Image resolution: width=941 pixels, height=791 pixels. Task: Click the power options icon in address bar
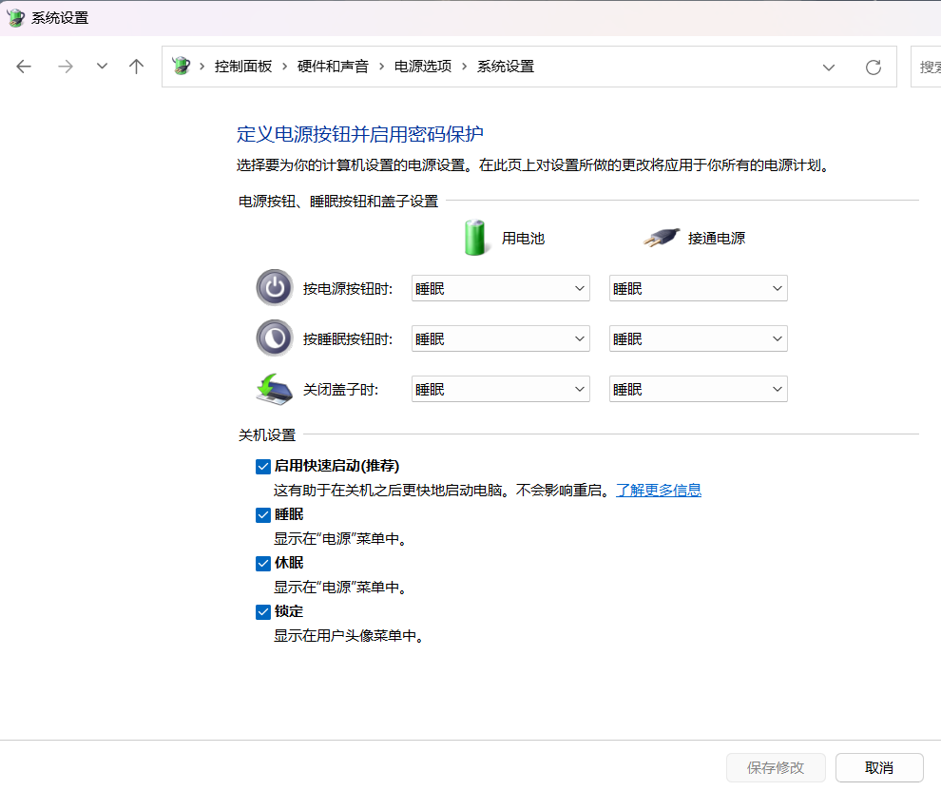[181, 67]
